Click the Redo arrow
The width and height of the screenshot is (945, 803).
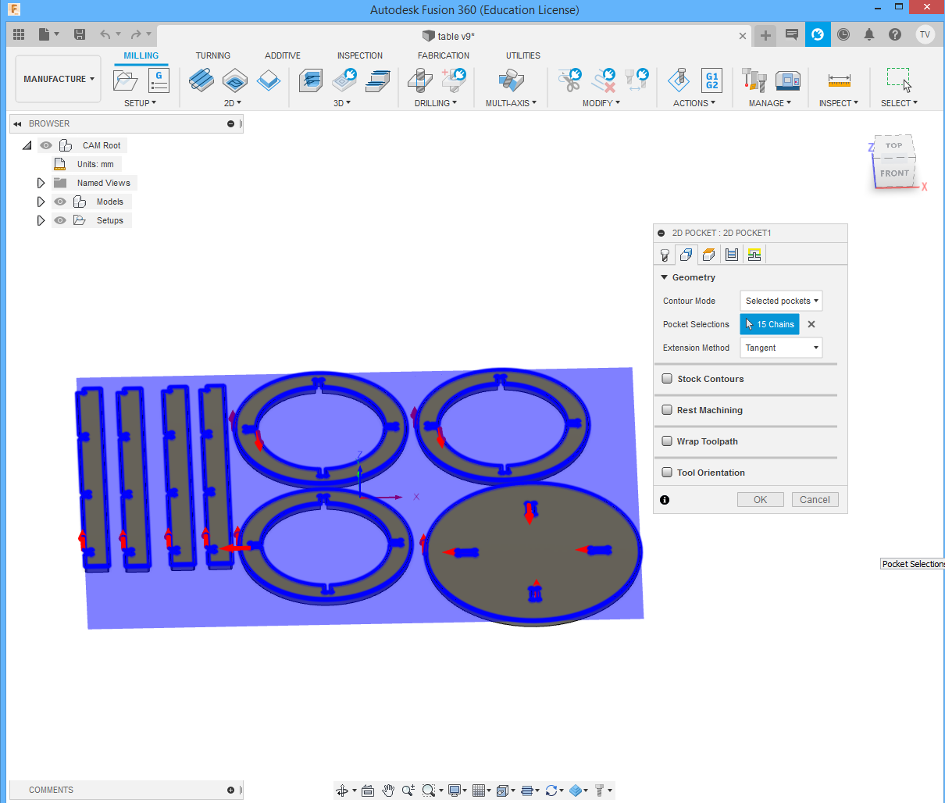136,34
